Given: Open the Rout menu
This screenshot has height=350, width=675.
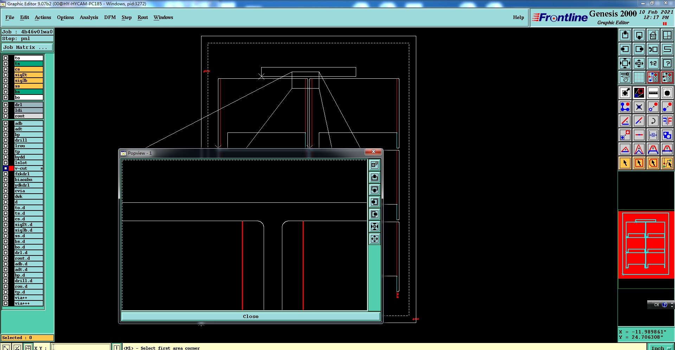Looking at the screenshot, I should [x=143, y=17].
